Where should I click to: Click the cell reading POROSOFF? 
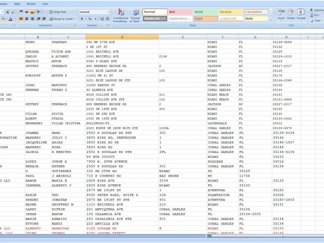pos(38,75)
